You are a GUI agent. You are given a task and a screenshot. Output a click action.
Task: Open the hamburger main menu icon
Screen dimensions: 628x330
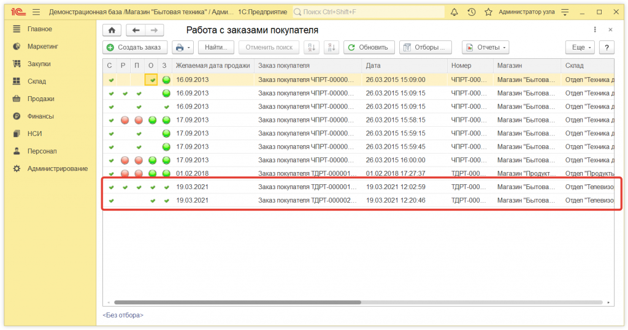[x=36, y=12]
